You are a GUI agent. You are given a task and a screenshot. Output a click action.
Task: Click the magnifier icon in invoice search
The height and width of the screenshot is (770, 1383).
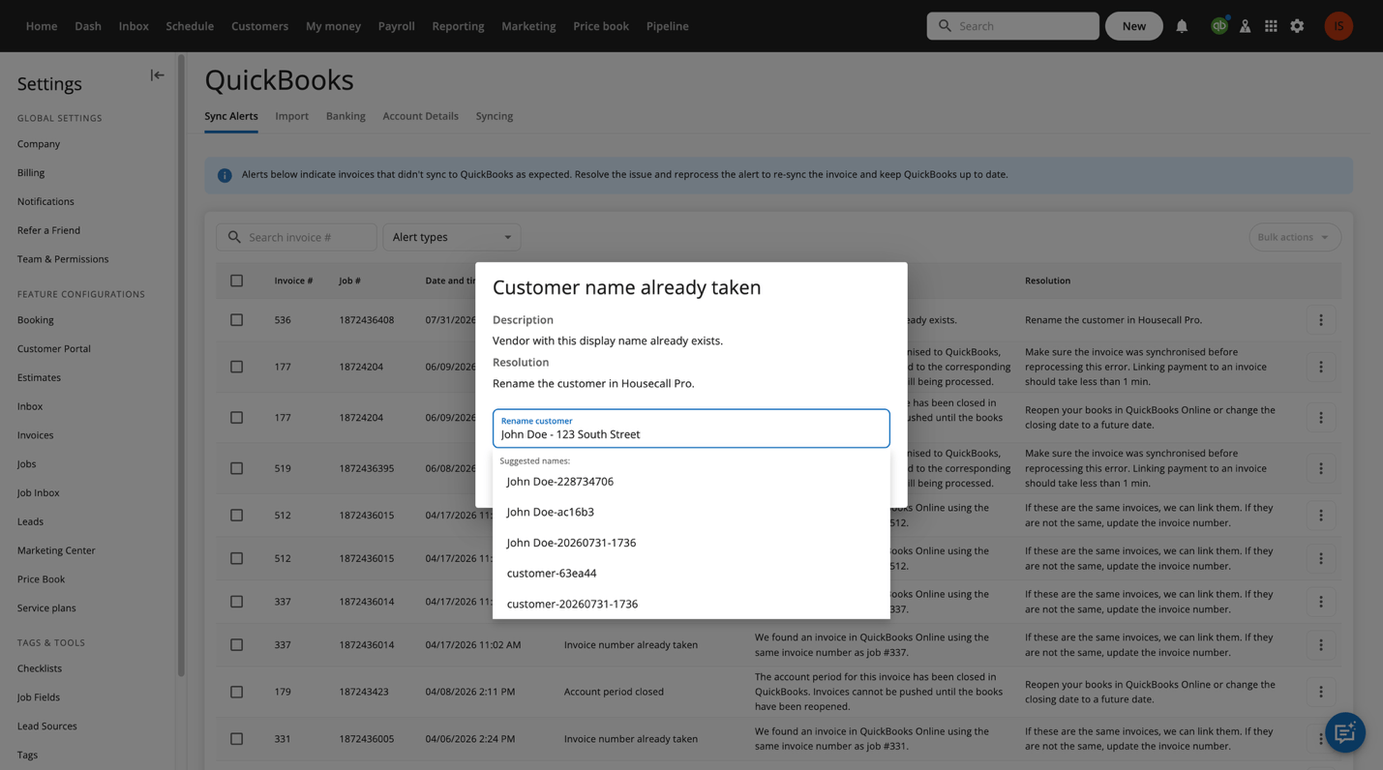coord(234,237)
